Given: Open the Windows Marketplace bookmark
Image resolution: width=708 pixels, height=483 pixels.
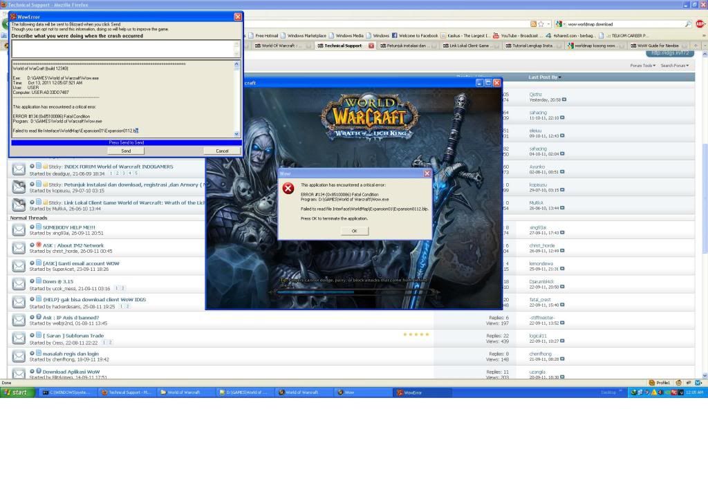Looking at the screenshot, I should 303,35.
